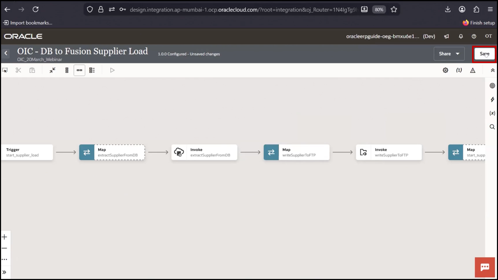Viewport: 498px width, 280px height.
Task: Show errors warning triangle icon
Action: click(x=473, y=70)
